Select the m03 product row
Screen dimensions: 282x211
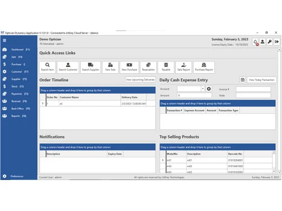click(216, 166)
